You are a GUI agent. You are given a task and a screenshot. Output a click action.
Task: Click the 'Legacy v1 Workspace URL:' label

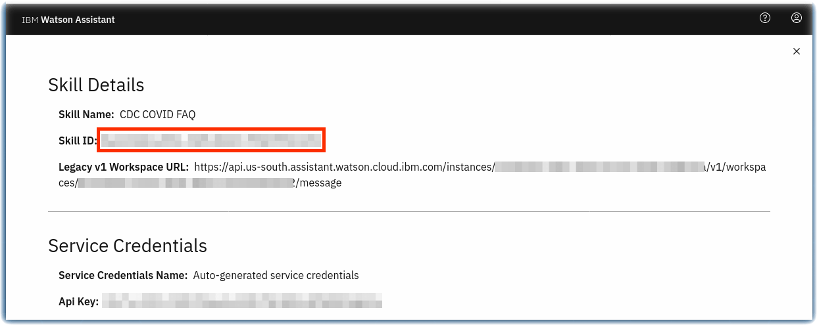click(124, 167)
